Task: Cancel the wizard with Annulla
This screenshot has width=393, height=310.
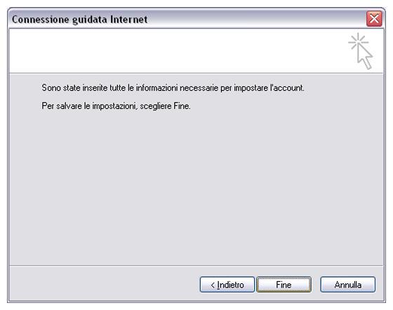Action: 347,285
